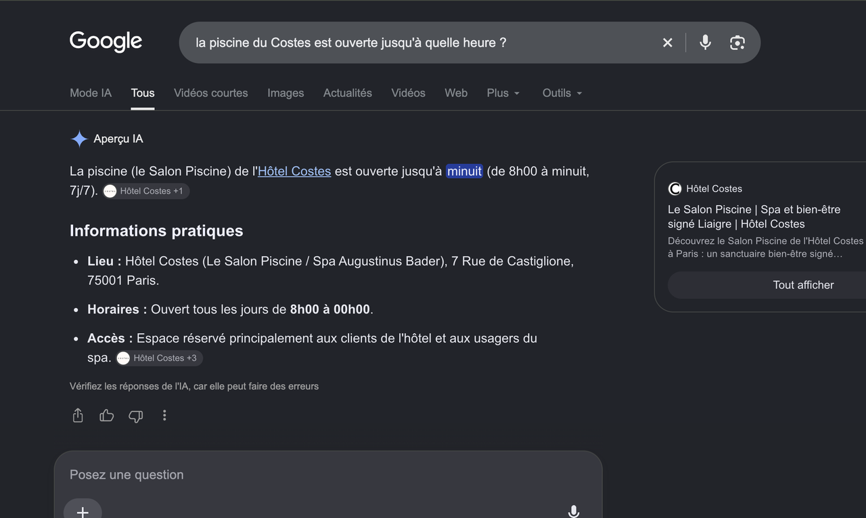Viewport: 866px width, 518px height.
Task: Clear the search query with X
Action: pyautogui.click(x=667, y=43)
